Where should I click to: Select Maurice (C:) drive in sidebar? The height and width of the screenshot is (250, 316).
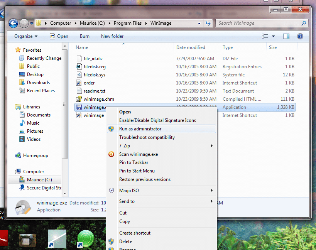pyautogui.click(x=35, y=179)
